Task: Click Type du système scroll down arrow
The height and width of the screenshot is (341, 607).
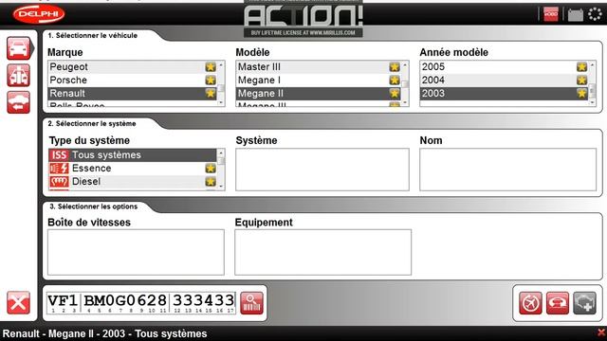Action: pyautogui.click(x=221, y=187)
